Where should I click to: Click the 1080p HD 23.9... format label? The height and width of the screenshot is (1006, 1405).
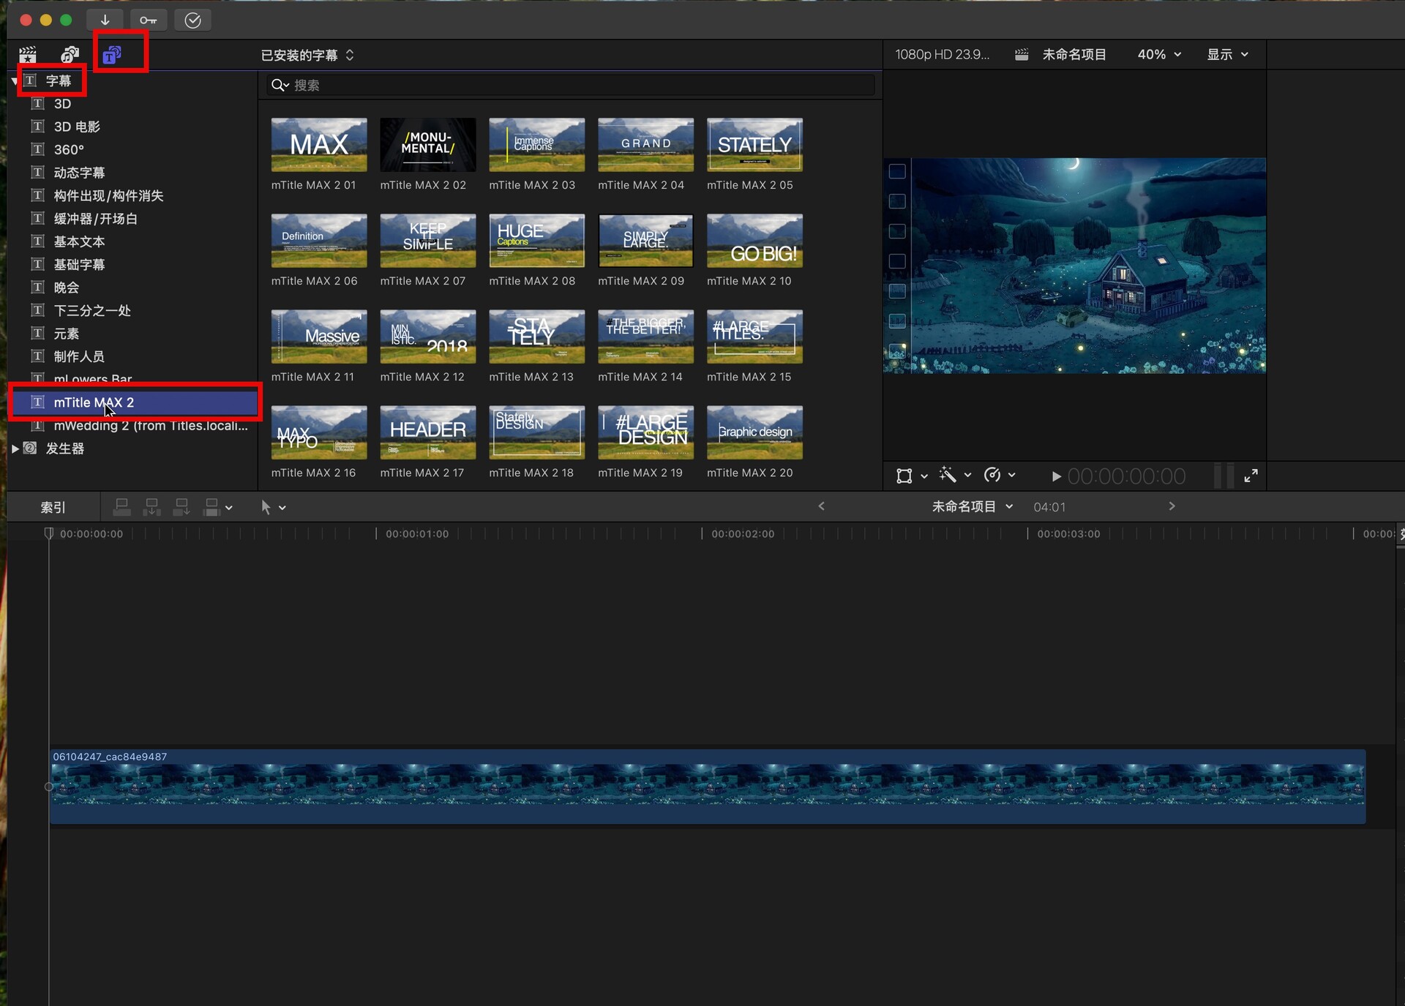click(942, 54)
